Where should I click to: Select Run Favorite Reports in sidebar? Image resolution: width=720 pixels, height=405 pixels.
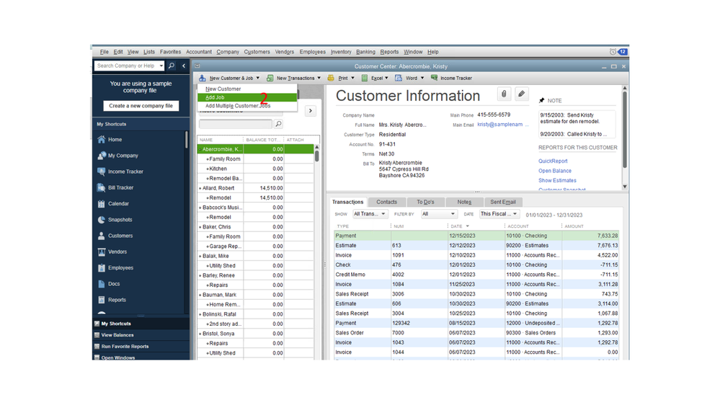(x=125, y=347)
